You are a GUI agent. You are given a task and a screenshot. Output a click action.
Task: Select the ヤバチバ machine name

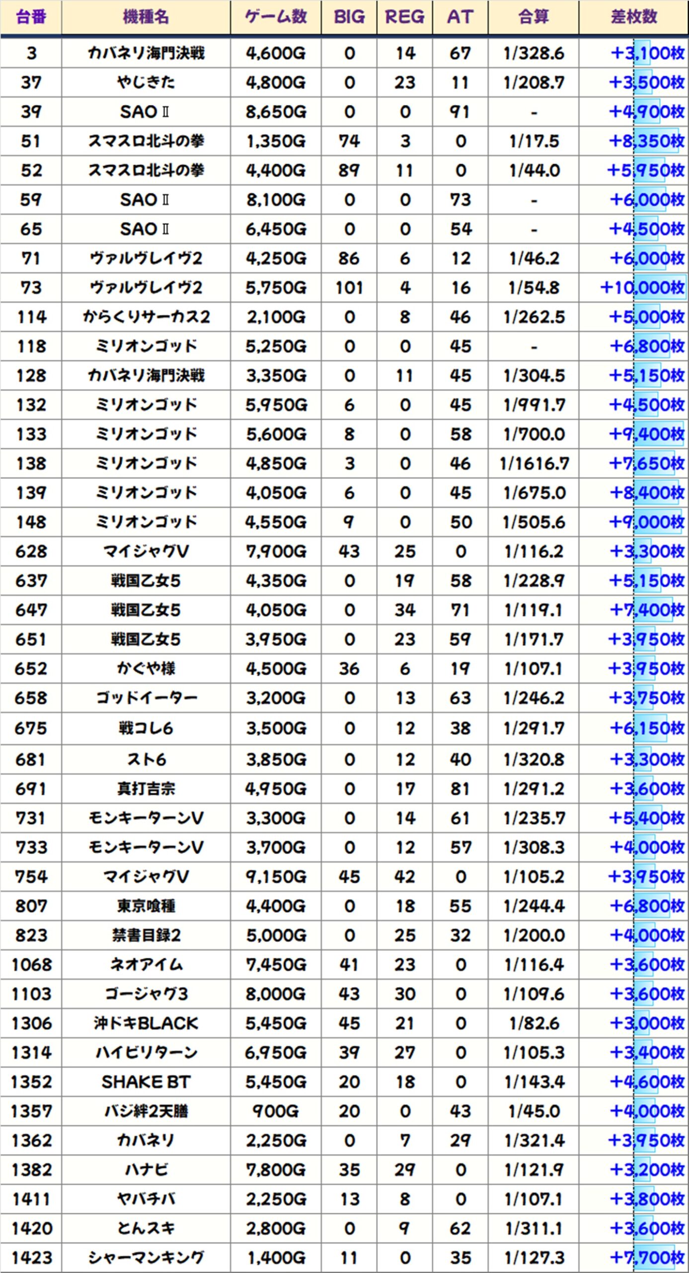146,1200
